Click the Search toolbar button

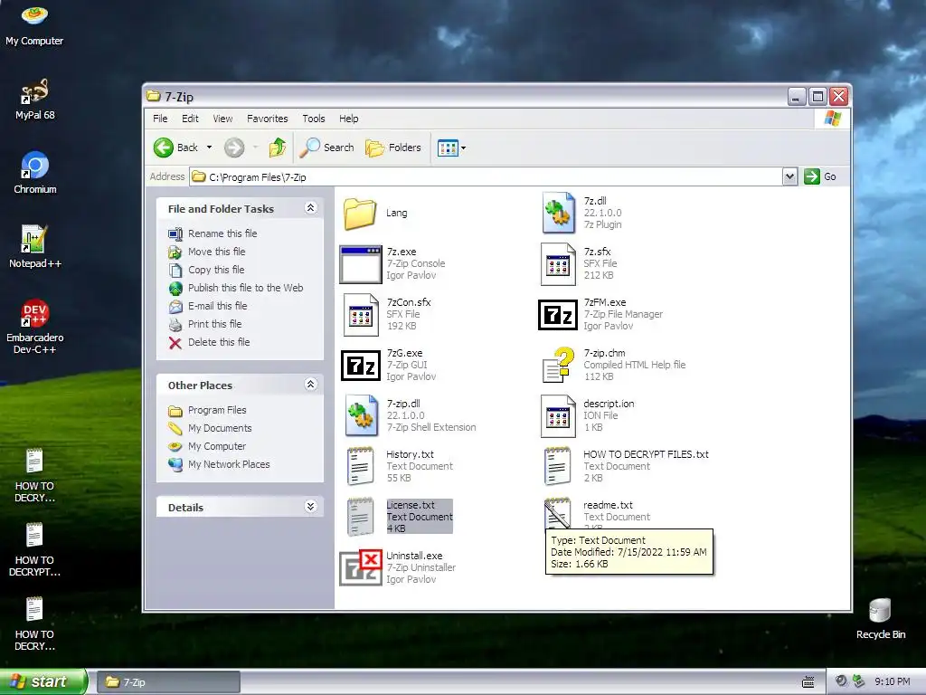326,148
